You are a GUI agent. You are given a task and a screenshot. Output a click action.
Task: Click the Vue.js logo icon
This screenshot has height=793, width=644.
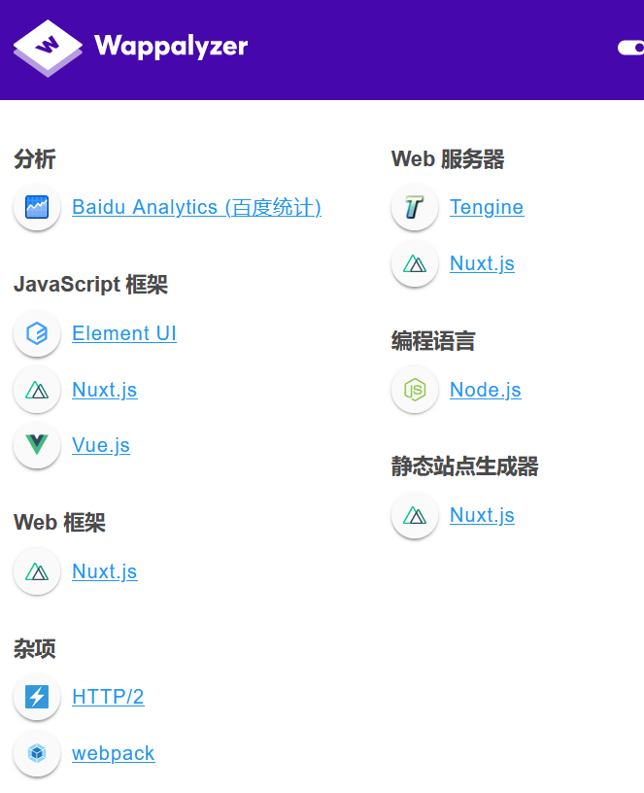click(37, 445)
